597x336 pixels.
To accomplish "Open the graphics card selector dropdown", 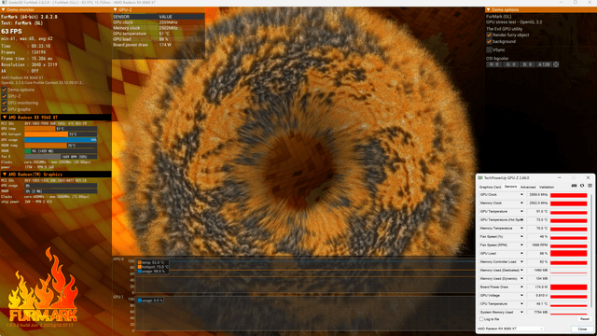I will pyautogui.click(x=510, y=329).
